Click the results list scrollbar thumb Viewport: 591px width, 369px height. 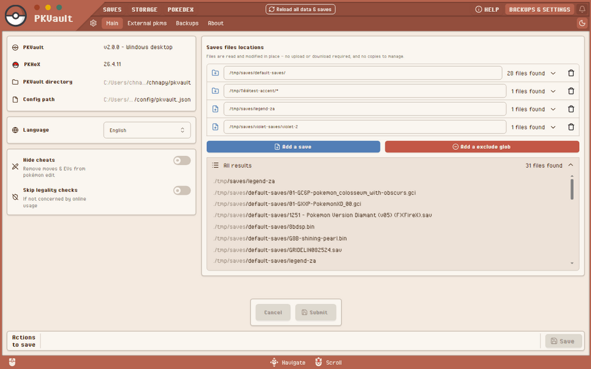coord(571,189)
